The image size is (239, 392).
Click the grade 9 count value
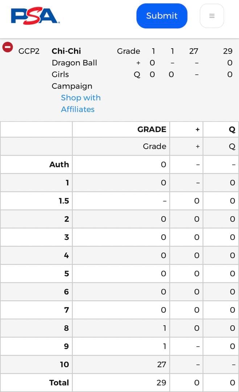[x=164, y=346]
